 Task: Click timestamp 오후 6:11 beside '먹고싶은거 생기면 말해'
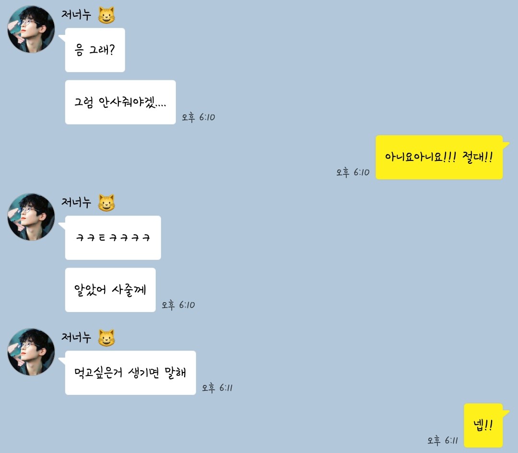pos(217,388)
